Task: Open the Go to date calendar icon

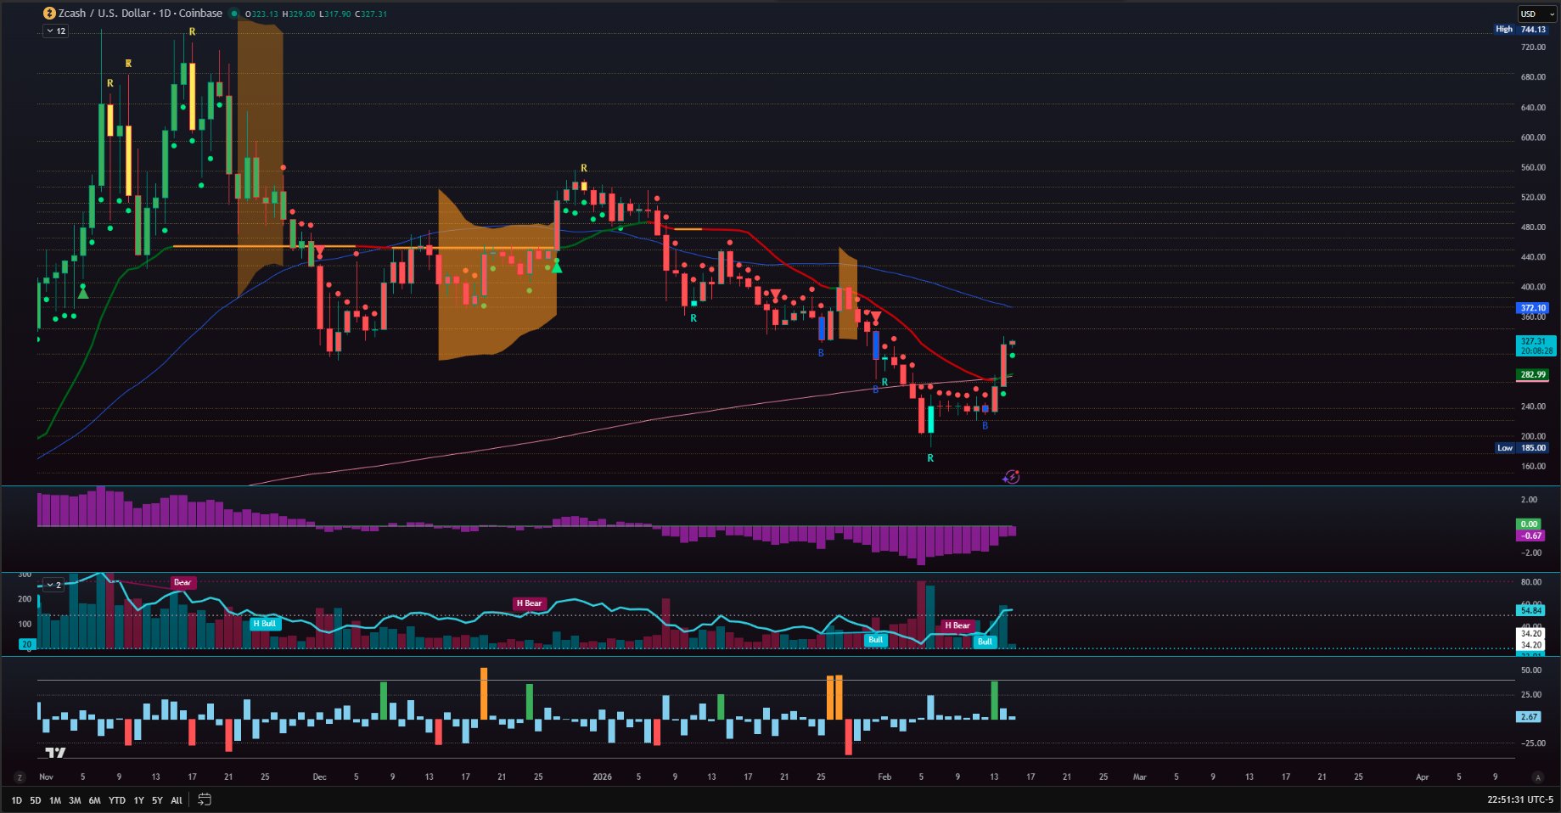Action: pos(205,799)
